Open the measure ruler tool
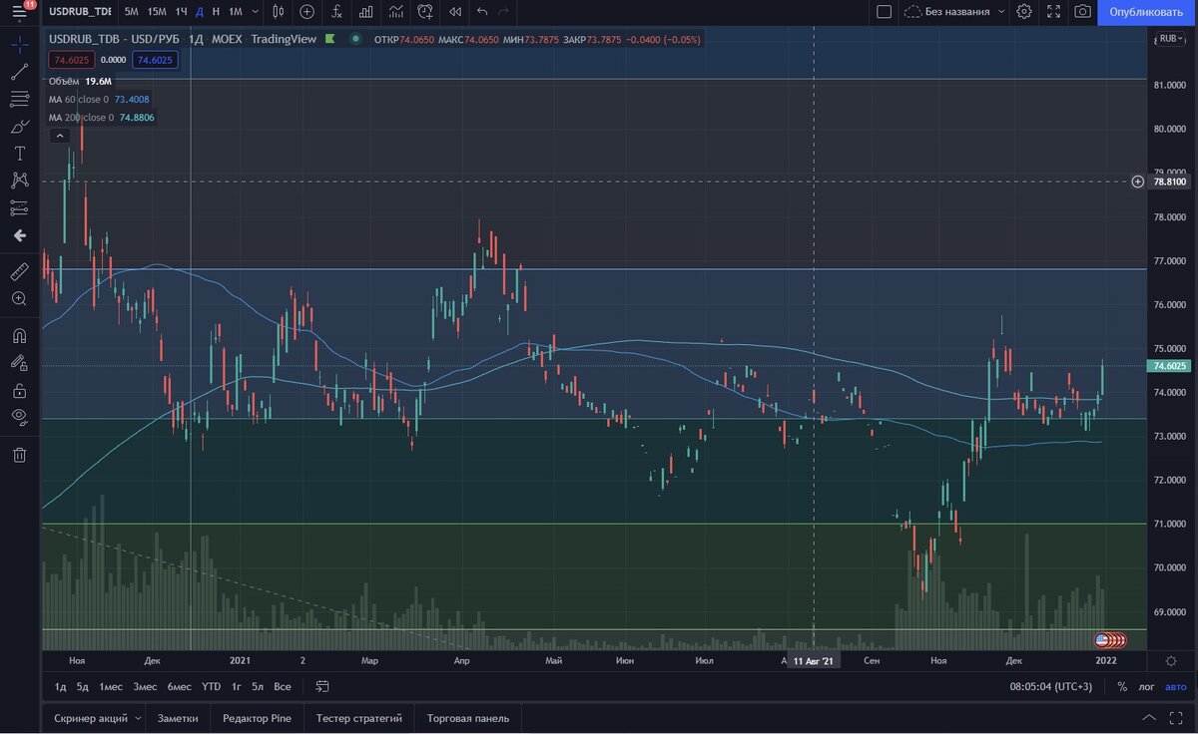1198x734 pixels. 20,271
